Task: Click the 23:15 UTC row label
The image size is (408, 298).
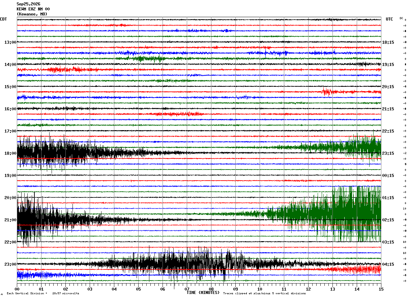Action: click(x=388, y=153)
